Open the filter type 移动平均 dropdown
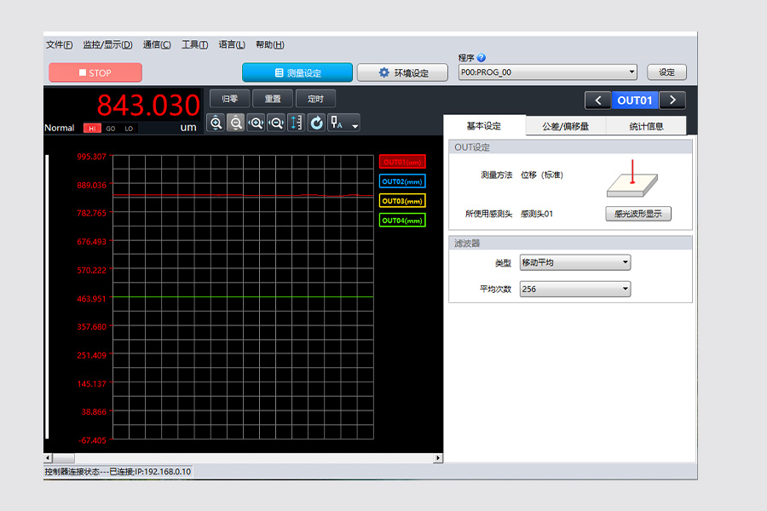Image resolution: width=767 pixels, height=511 pixels. pos(574,262)
